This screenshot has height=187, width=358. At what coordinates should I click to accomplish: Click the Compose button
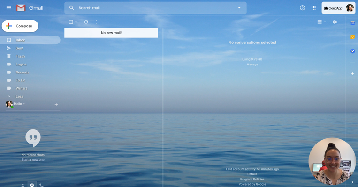(x=20, y=26)
